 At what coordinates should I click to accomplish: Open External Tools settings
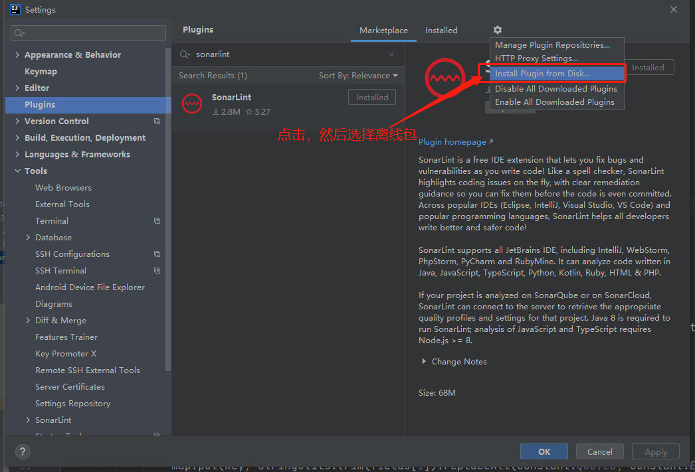click(x=62, y=204)
